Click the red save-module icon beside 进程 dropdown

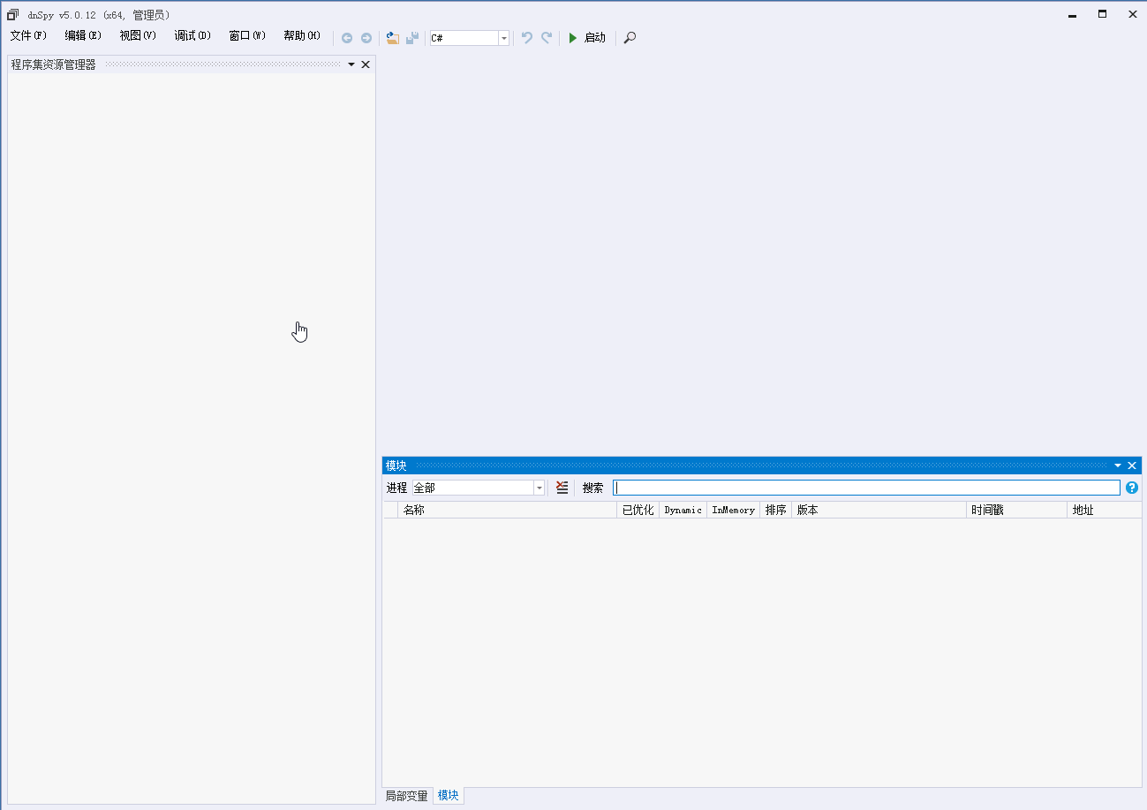tap(562, 487)
